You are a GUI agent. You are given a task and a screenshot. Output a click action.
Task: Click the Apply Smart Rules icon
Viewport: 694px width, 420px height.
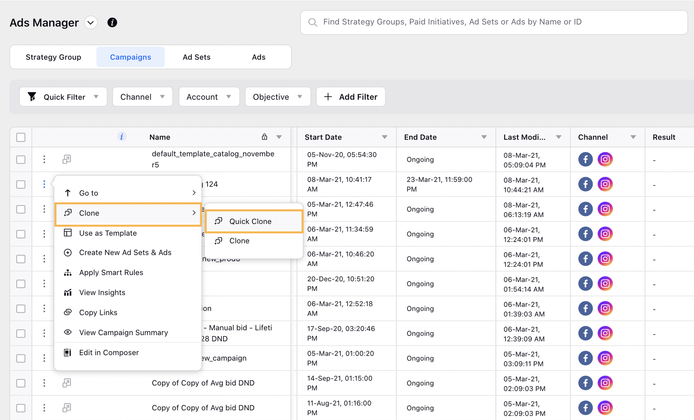click(68, 272)
